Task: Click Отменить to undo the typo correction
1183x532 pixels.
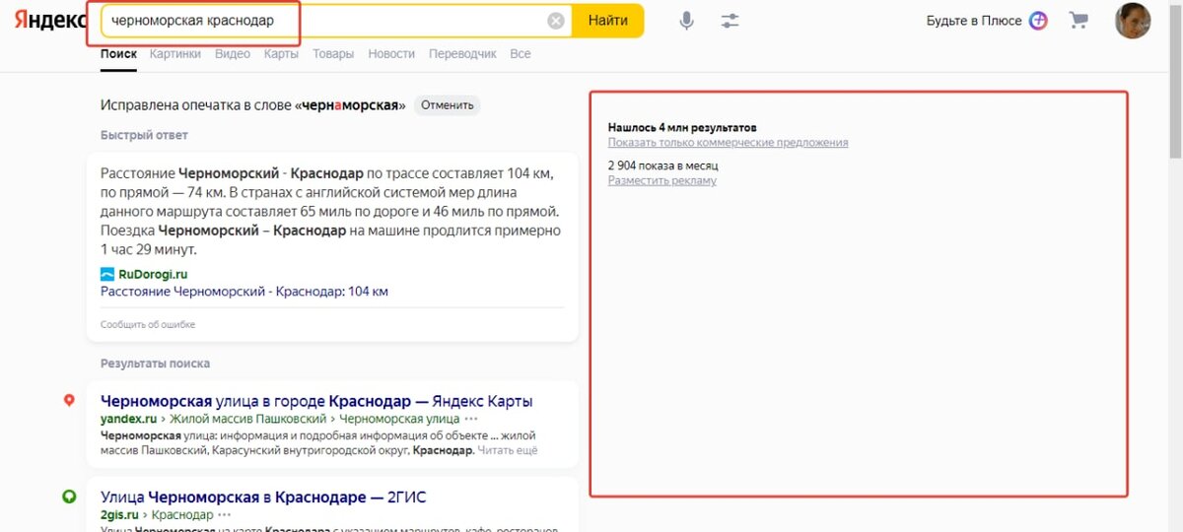Action: (x=448, y=105)
